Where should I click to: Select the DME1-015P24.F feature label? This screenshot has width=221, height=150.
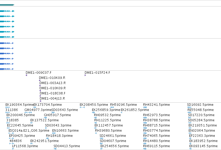[97, 73]
